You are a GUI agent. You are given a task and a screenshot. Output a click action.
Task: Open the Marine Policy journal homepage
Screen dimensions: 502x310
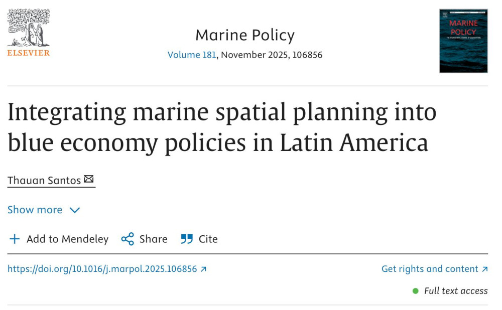(x=244, y=35)
